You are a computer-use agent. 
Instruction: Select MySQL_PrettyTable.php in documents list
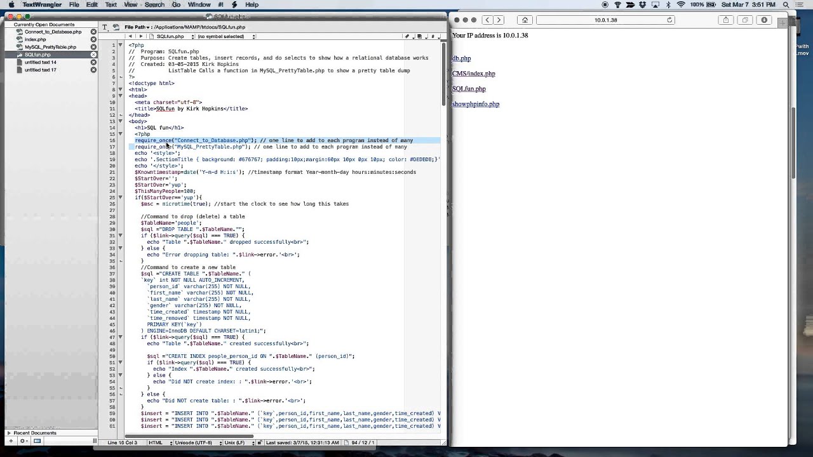pyautogui.click(x=50, y=47)
